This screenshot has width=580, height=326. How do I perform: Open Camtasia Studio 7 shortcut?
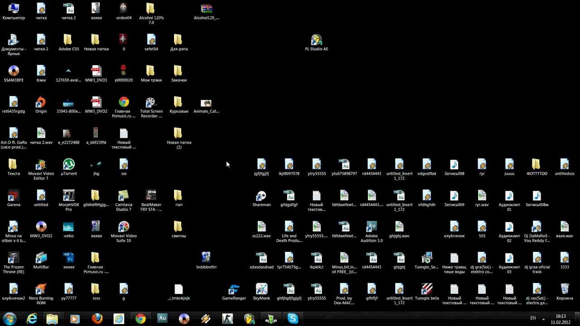coord(124,201)
